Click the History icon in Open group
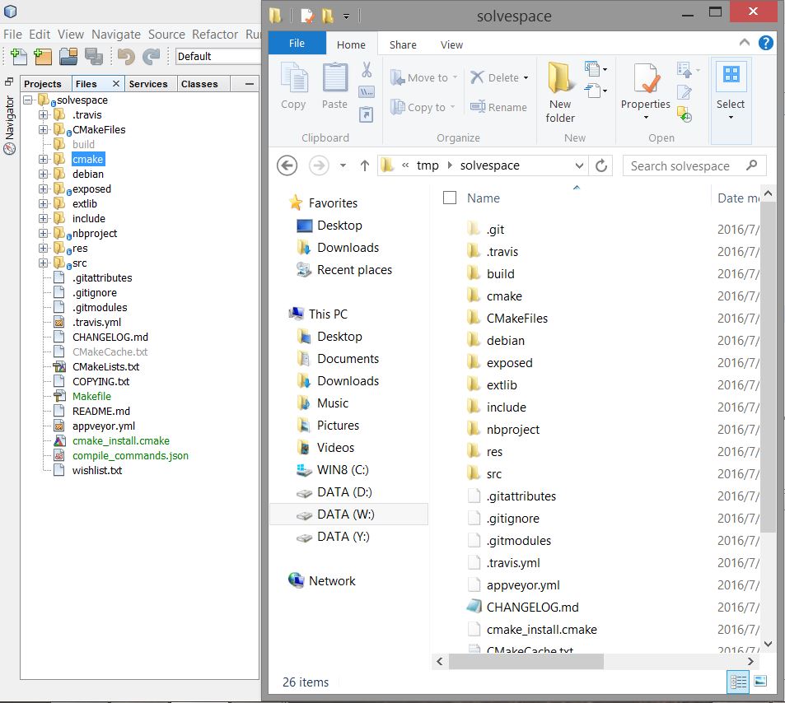The width and height of the screenshot is (785, 703). click(x=685, y=114)
